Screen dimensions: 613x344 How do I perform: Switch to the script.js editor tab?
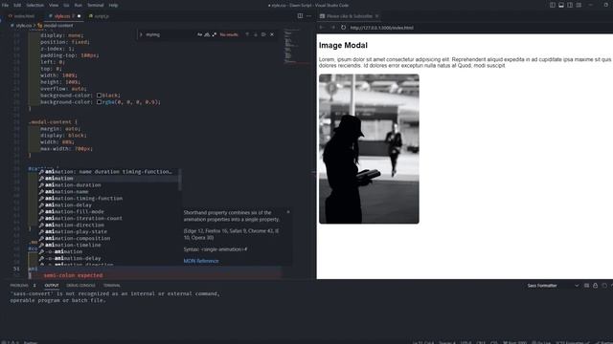point(100,16)
